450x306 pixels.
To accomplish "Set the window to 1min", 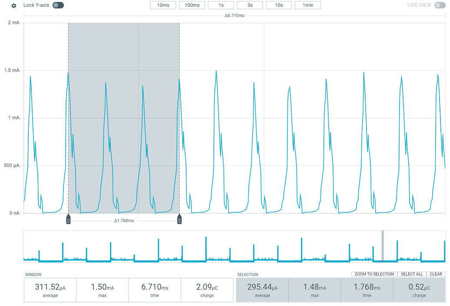I will [x=307, y=5].
